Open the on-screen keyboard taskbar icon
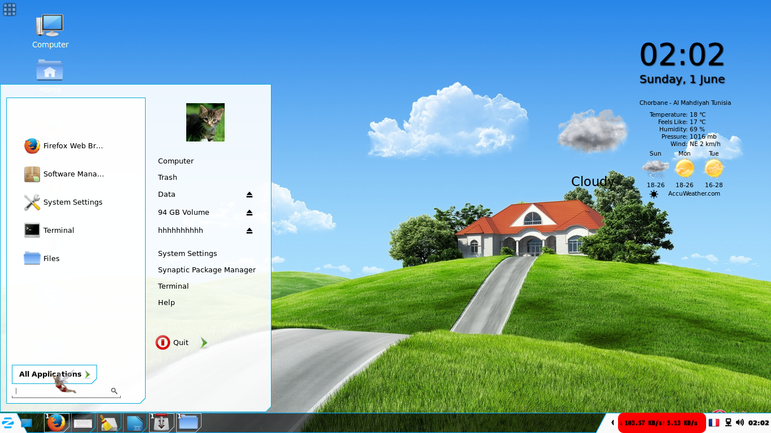 coord(83,422)
